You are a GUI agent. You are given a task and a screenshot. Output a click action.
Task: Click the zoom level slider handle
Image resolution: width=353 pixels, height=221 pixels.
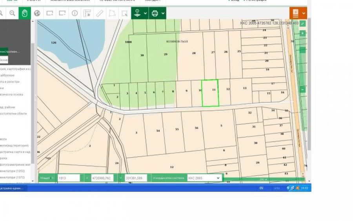pos(302,50)
